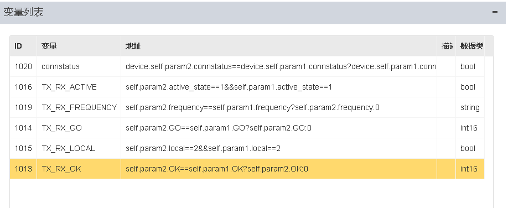
Task: Click the 数据类型 column header
Action: click(470, 46)
